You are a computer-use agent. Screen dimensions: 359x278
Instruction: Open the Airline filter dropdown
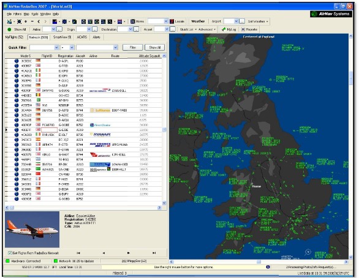pos(53,29)
